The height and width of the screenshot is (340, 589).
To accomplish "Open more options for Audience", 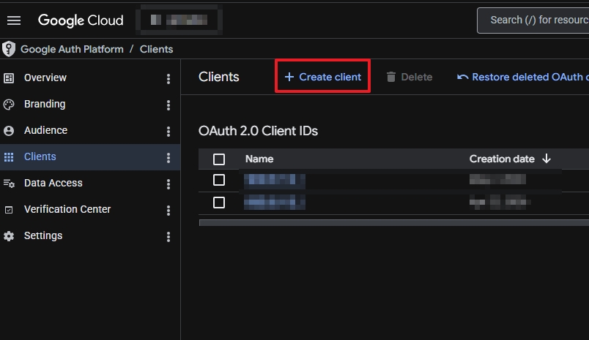I will click(168, 131).
